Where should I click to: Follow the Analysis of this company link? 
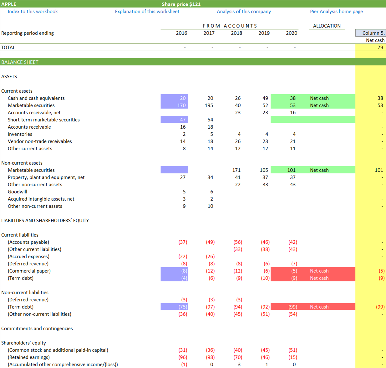244,12
